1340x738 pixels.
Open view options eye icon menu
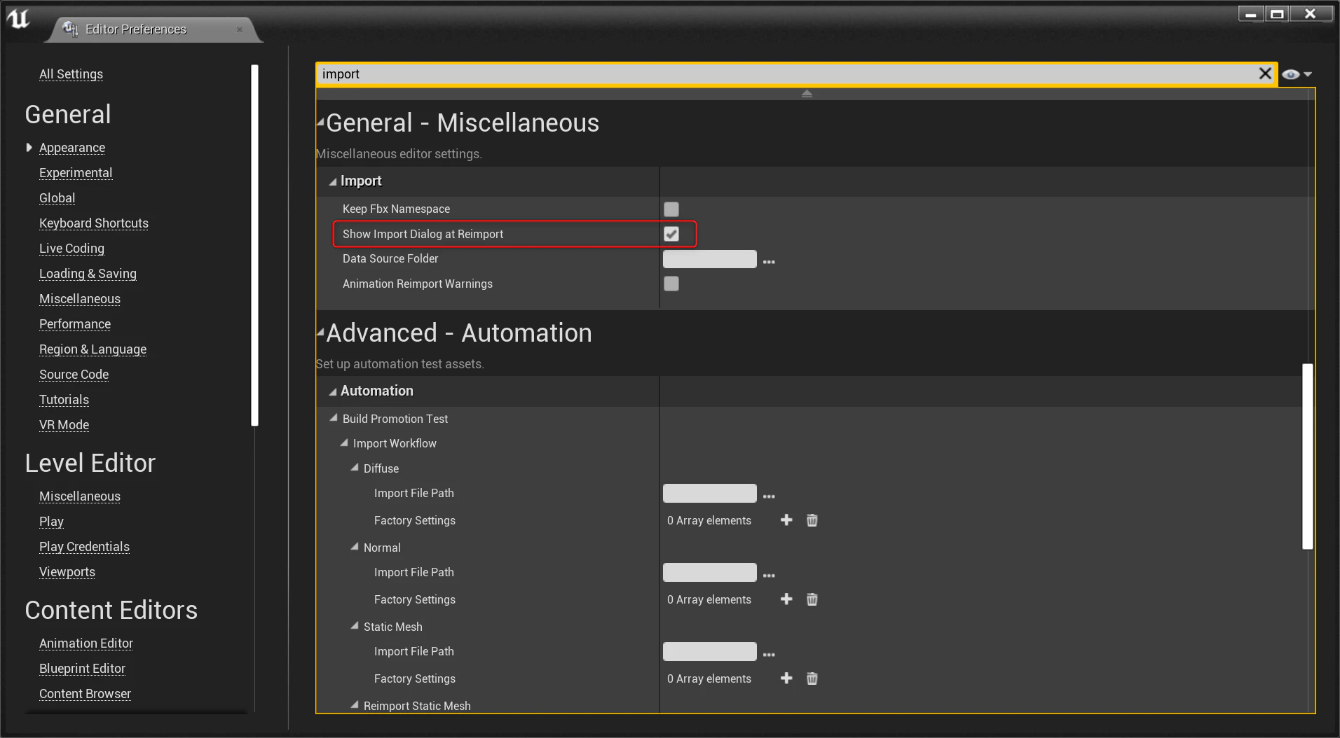tap(1296, 74)
